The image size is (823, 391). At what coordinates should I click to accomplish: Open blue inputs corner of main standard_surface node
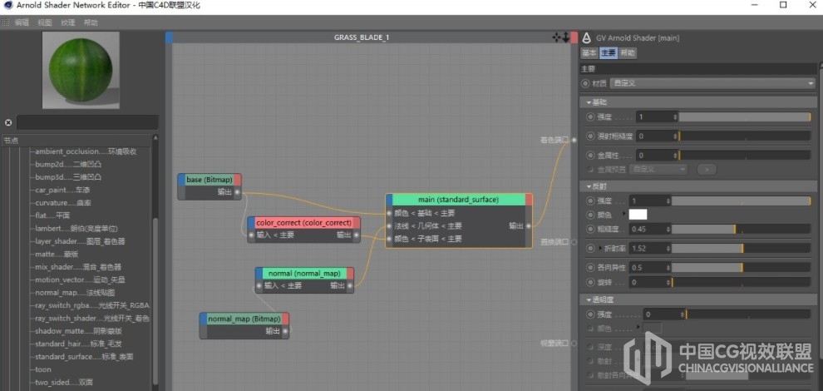tap(389, 200)
